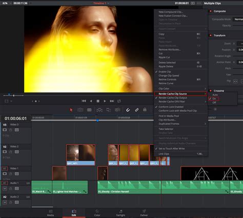Screen dimensions: 243x218
Task: Click the V1 destination control badge
Action: point(5,168)
